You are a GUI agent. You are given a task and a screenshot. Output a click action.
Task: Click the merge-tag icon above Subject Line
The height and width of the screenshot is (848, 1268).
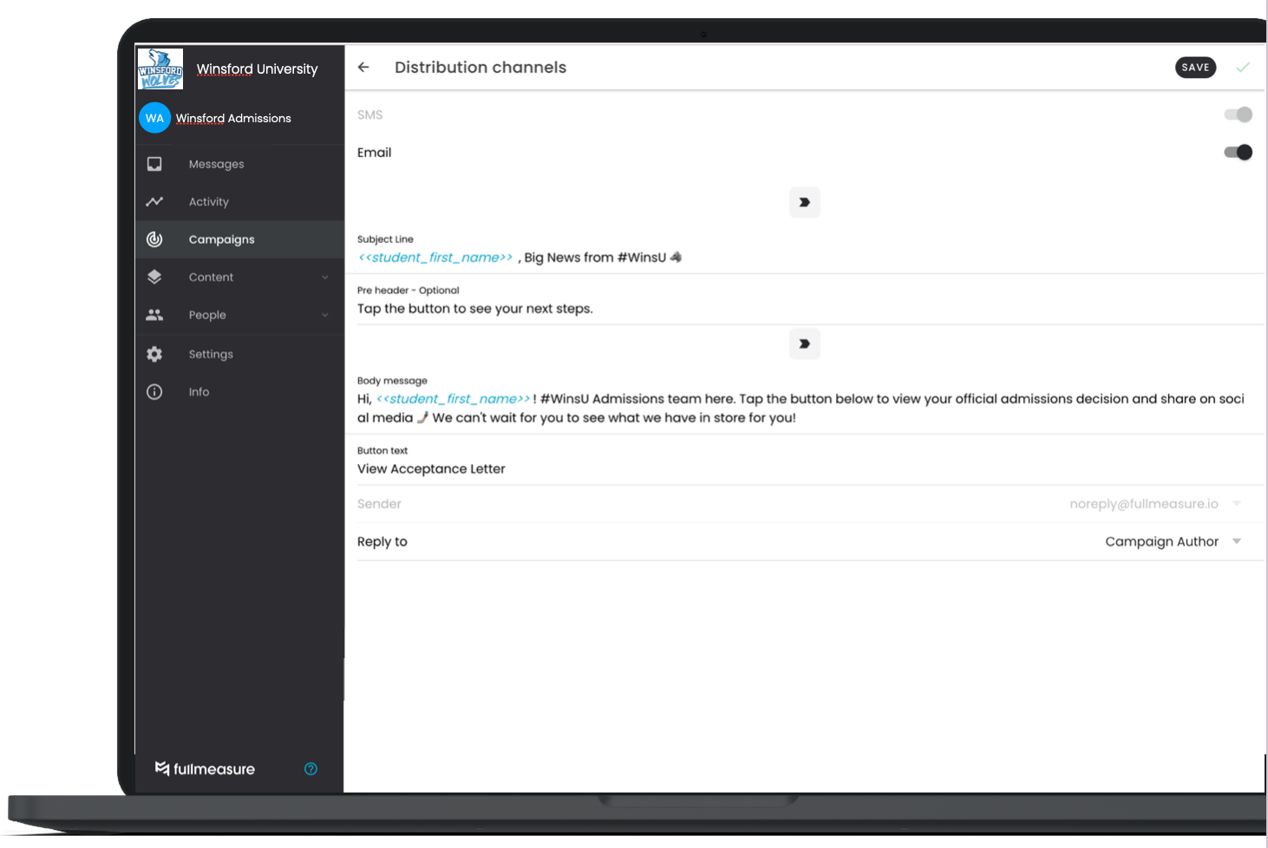click(805, 202)
